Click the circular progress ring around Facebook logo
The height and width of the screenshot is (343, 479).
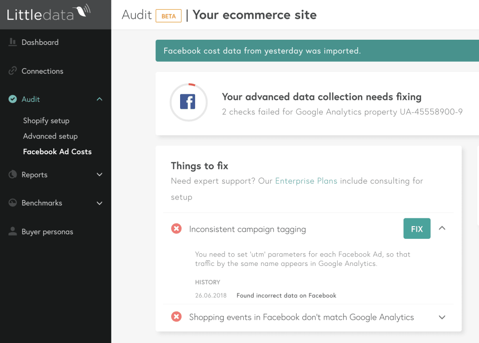click(x=189, y=102)
